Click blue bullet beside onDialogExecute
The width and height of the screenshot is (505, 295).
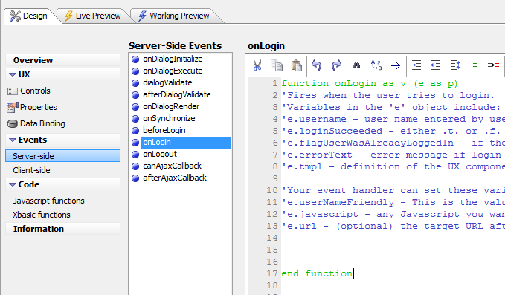click(135, 71)
